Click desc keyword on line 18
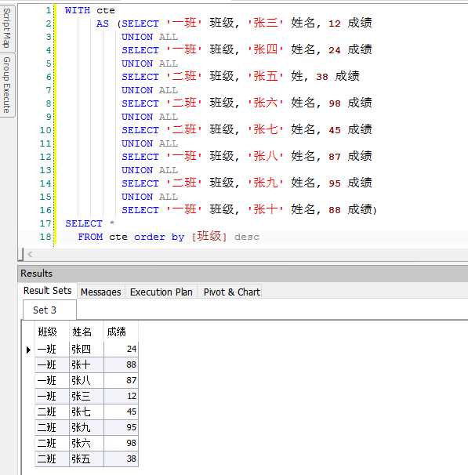 pyautogui.click(x=247, y=237)
